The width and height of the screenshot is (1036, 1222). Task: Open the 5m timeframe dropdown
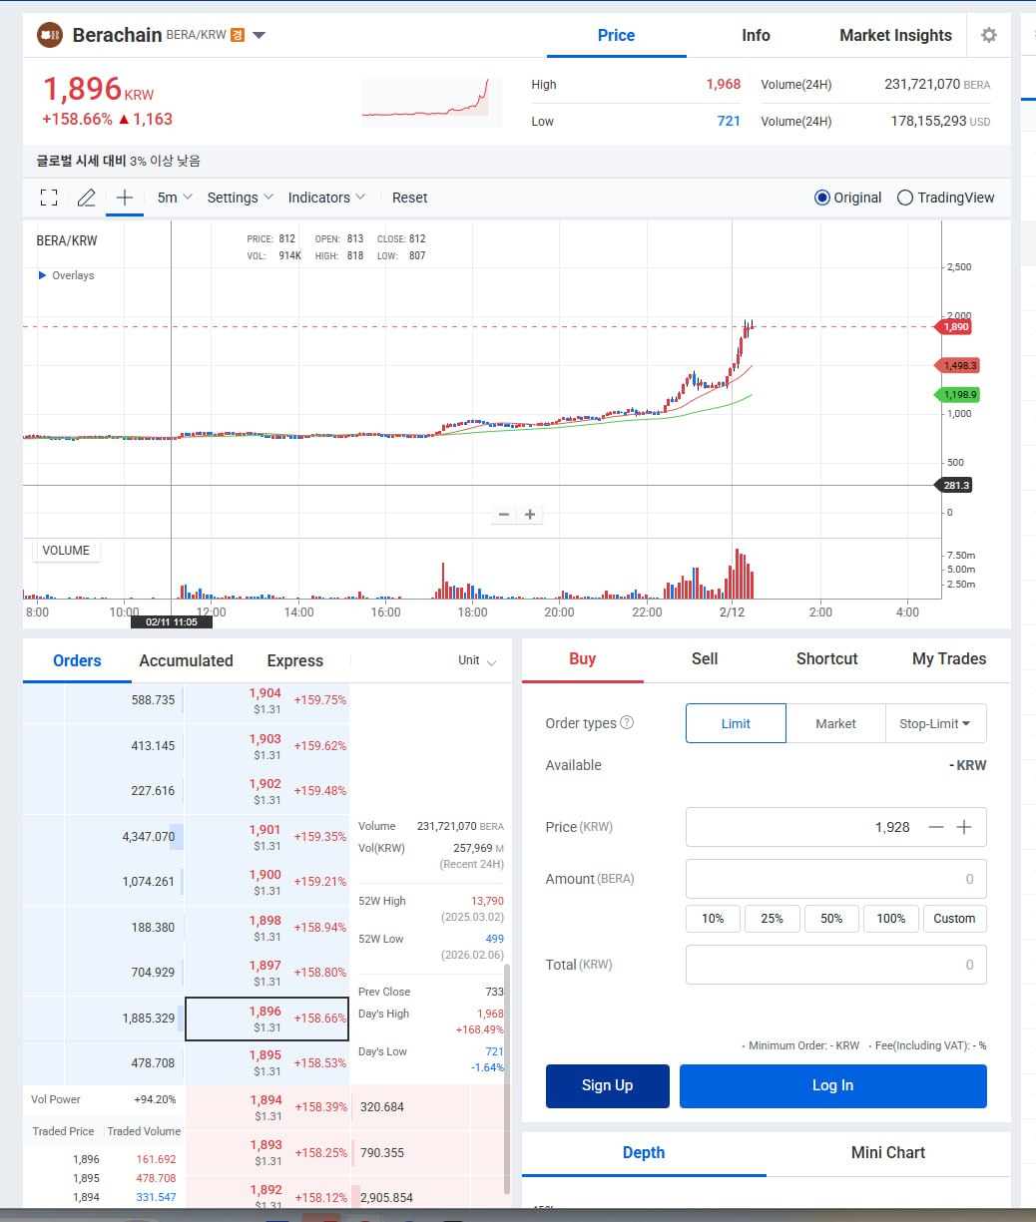[175, 198]
